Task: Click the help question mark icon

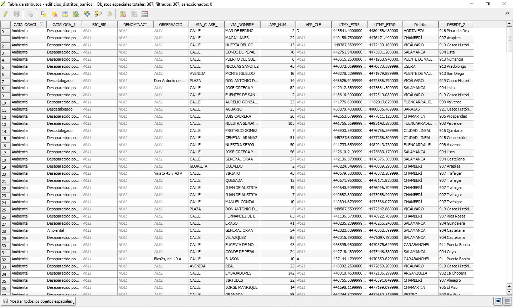Action: [x=507, y=14]
